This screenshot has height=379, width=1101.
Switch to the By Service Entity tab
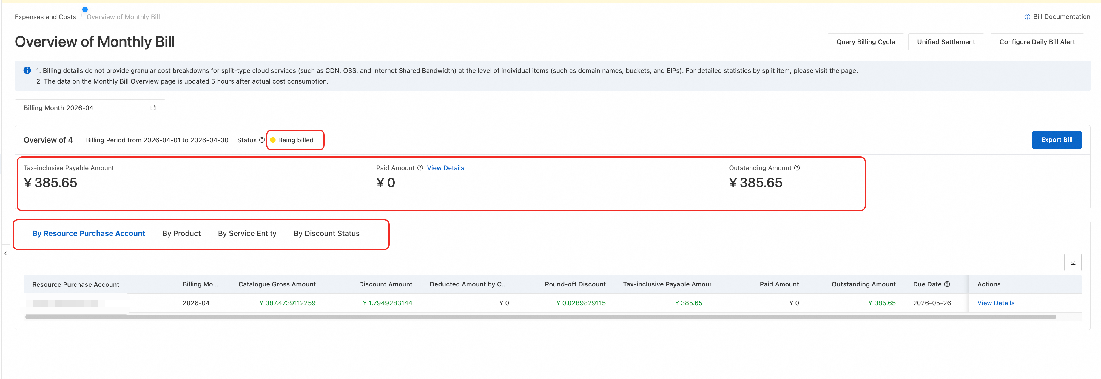point(247,233)
